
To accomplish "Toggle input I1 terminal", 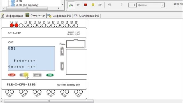I will click(25, 25).
